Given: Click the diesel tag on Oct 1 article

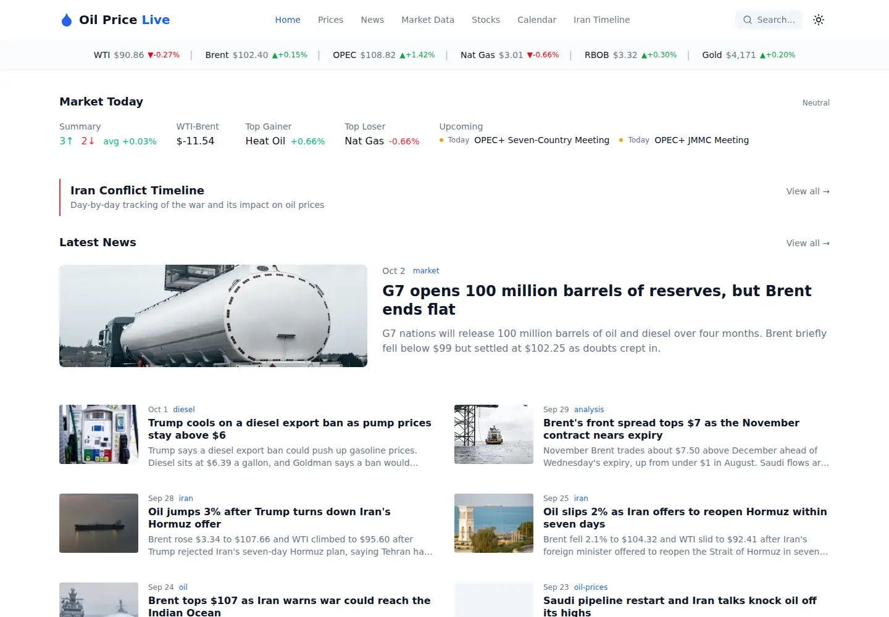Looking at the screenshot, I should point(184,410).
